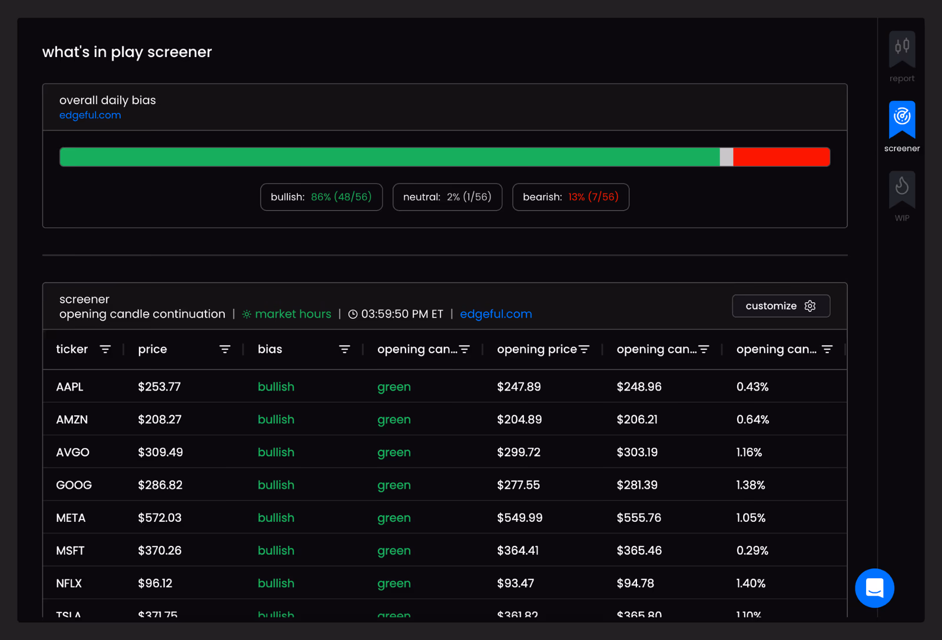Viewport: 942px width, 640px height.
Task: Follow edgeful.com link under overall daily bias
Action: click(x=90, y=115)
